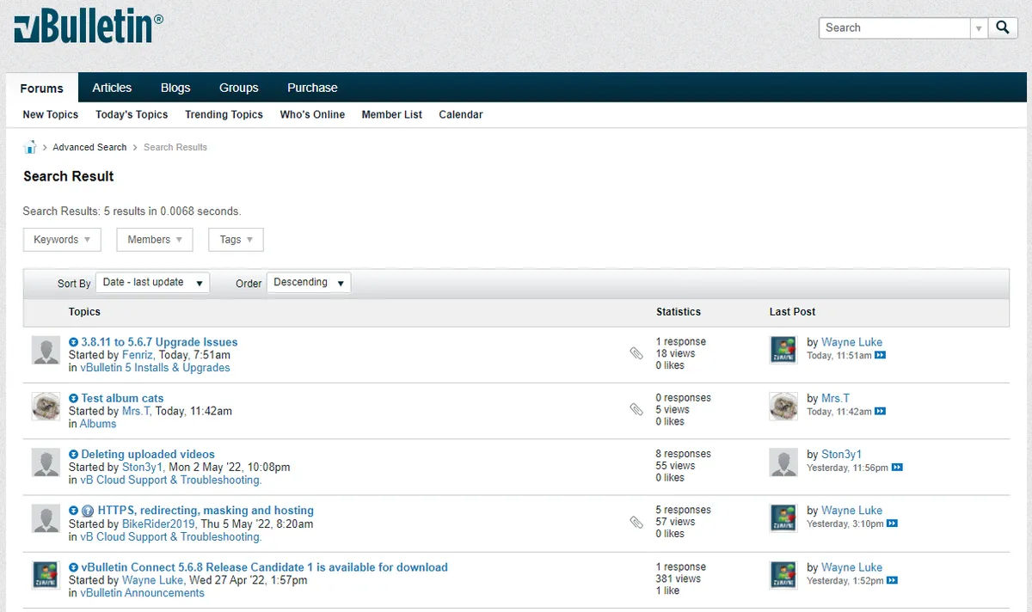
Task: Open Ston3y1's topic-starter avatar
Action: click(x=46, y=462)
